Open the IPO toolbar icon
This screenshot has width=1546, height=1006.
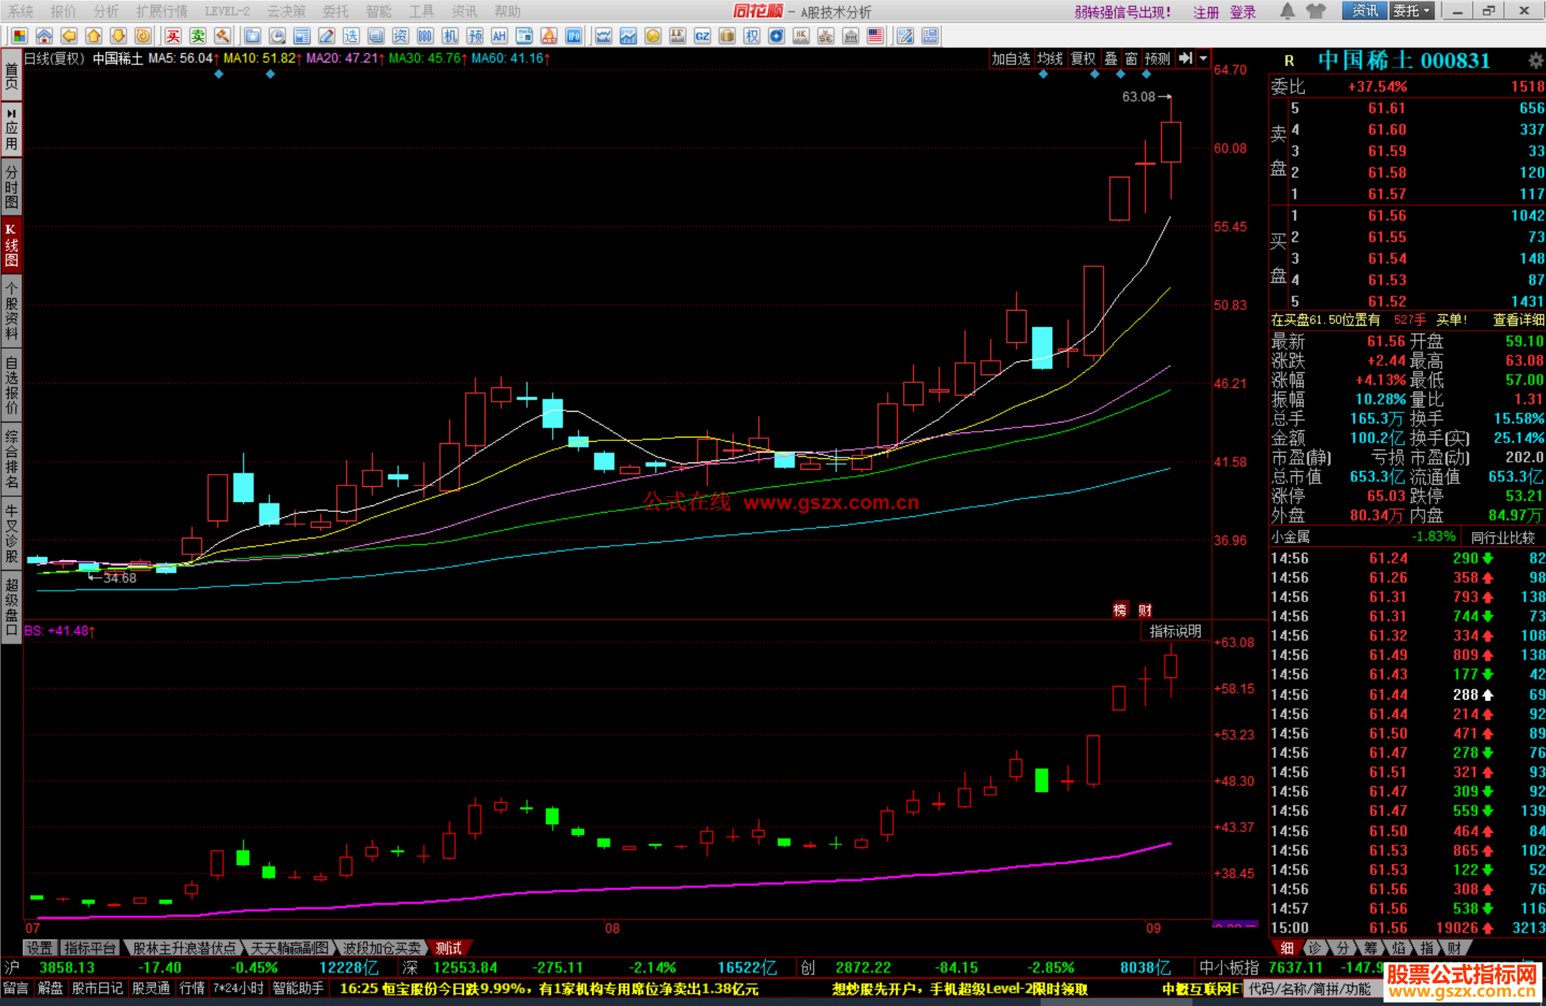click(573, 36)
